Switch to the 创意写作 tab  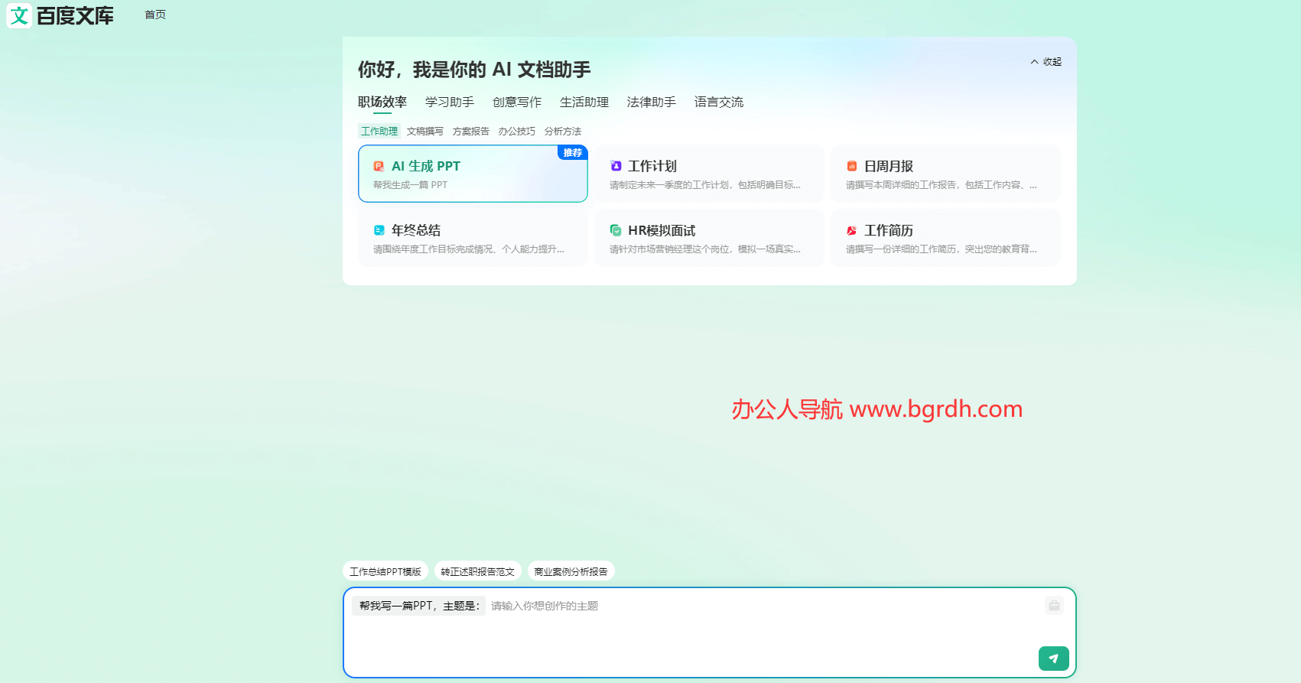517,102
